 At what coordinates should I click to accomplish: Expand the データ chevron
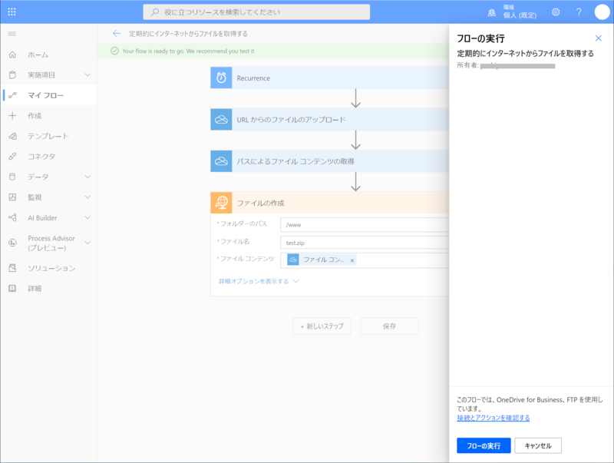click(87, 177)
